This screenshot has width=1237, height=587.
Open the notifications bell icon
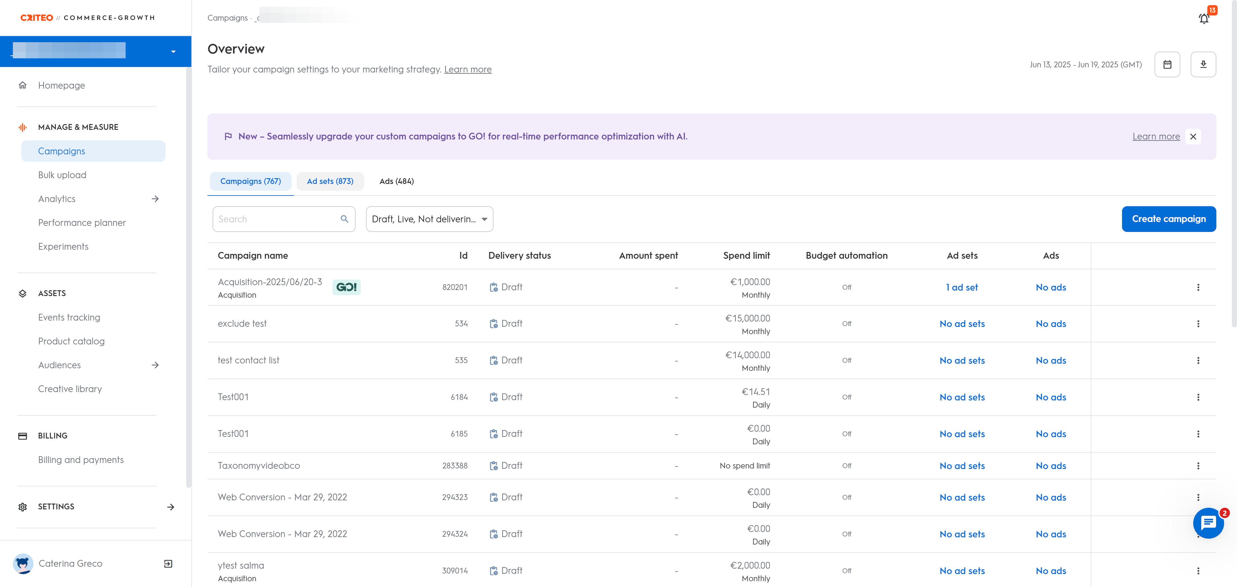point(1203,19)
